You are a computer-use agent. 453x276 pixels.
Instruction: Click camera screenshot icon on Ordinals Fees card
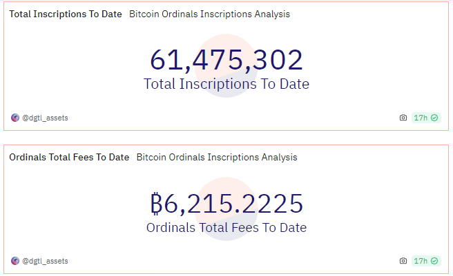pyautogui.click(x=403, y=261)
